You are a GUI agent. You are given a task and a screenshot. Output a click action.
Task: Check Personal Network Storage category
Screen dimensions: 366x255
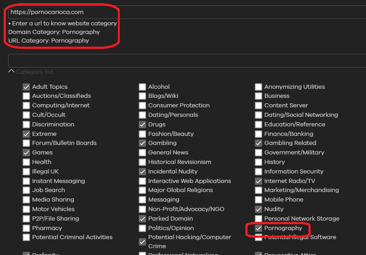click(259, 219)
